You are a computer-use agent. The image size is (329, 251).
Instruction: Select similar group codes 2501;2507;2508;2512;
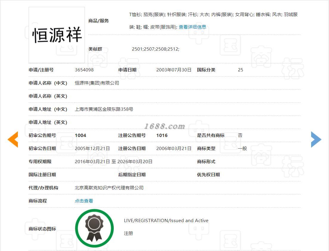pyautogui.click(x=155, y=49)
